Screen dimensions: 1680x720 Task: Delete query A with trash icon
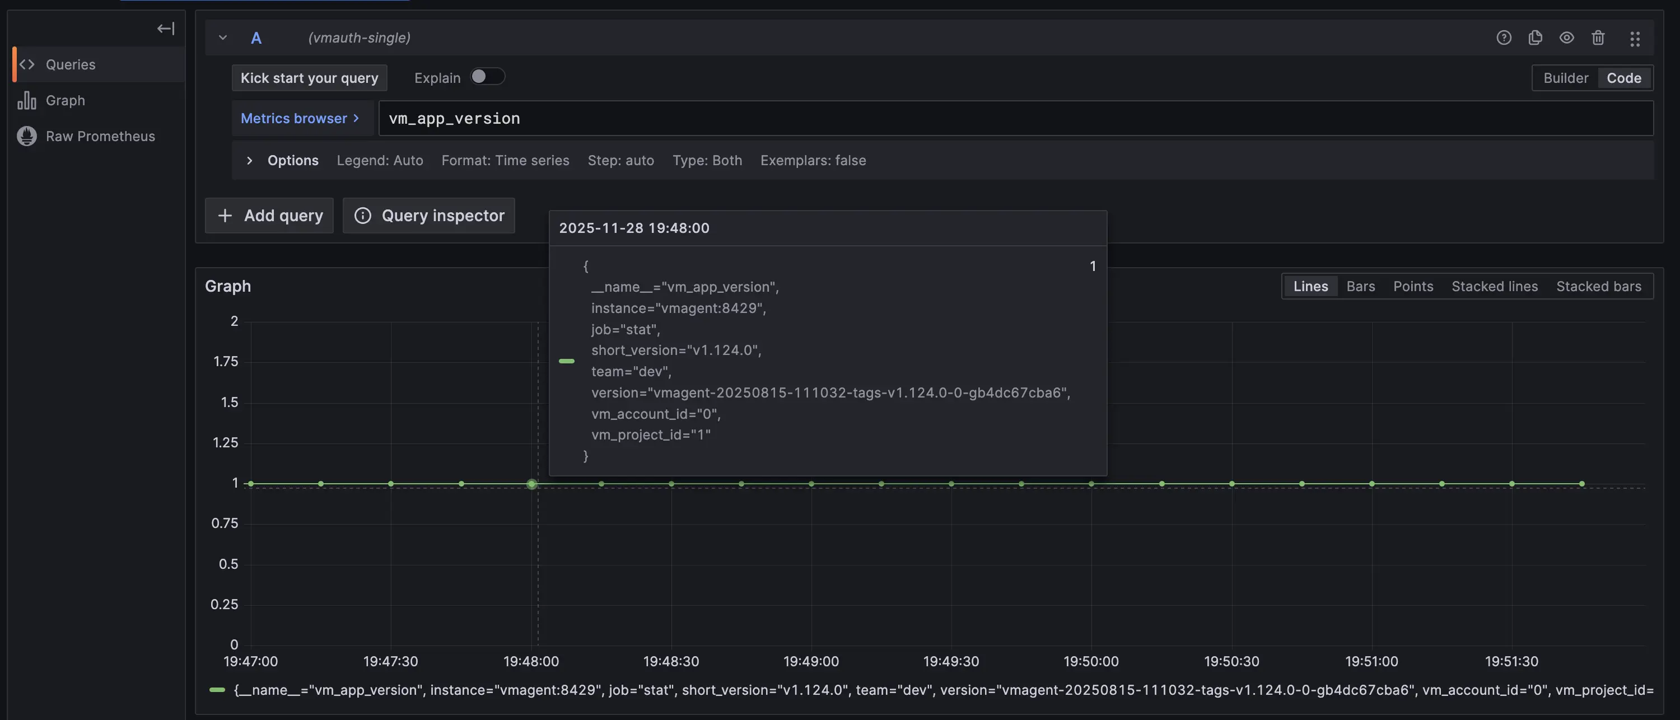point(1598,38)
